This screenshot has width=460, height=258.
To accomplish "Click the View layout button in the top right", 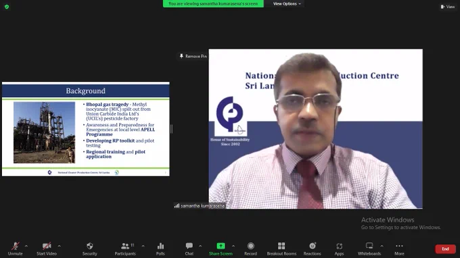I will tap(448, 7).
